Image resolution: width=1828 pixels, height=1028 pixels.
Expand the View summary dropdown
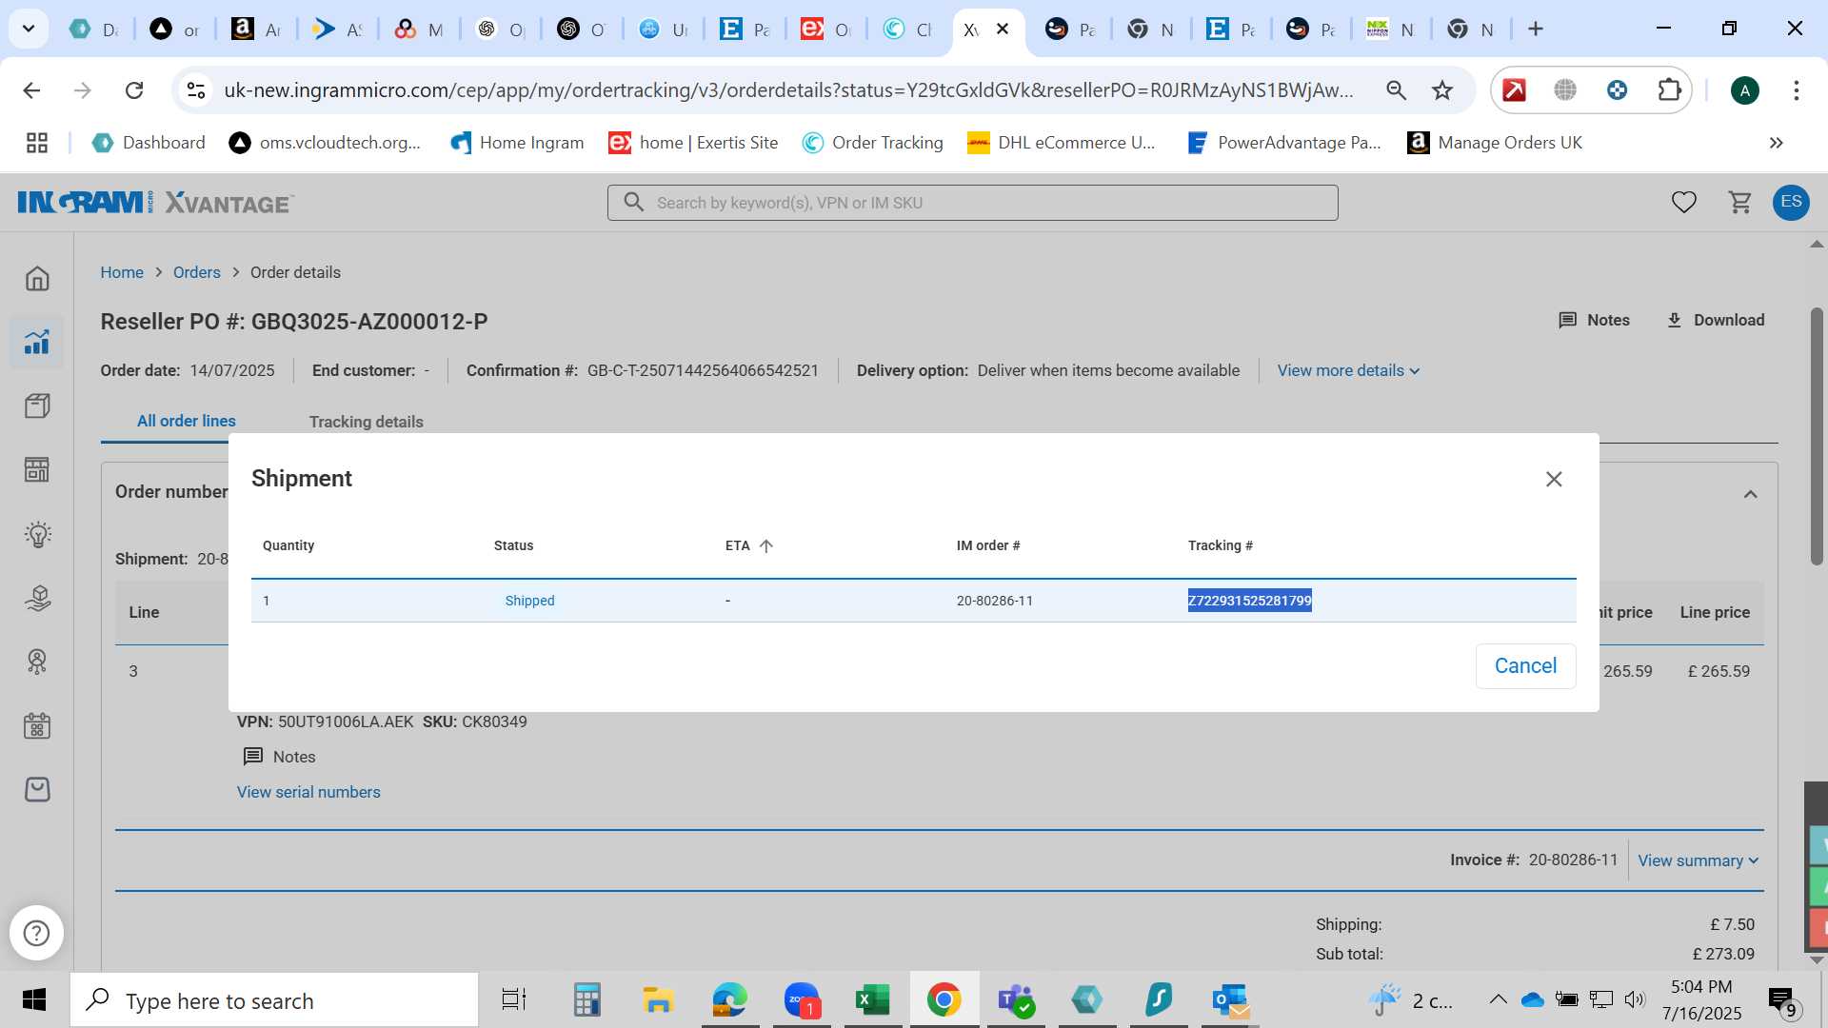pyautogui.click(x=1698, y=860)
